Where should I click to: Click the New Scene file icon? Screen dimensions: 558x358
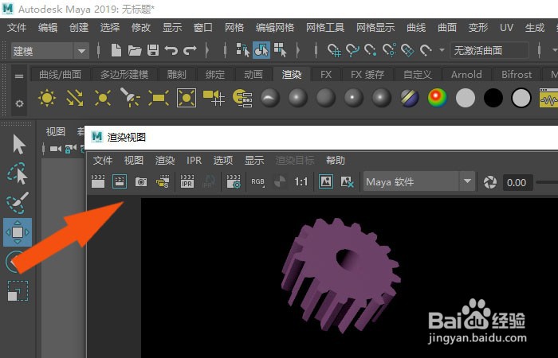click(116, 50)
